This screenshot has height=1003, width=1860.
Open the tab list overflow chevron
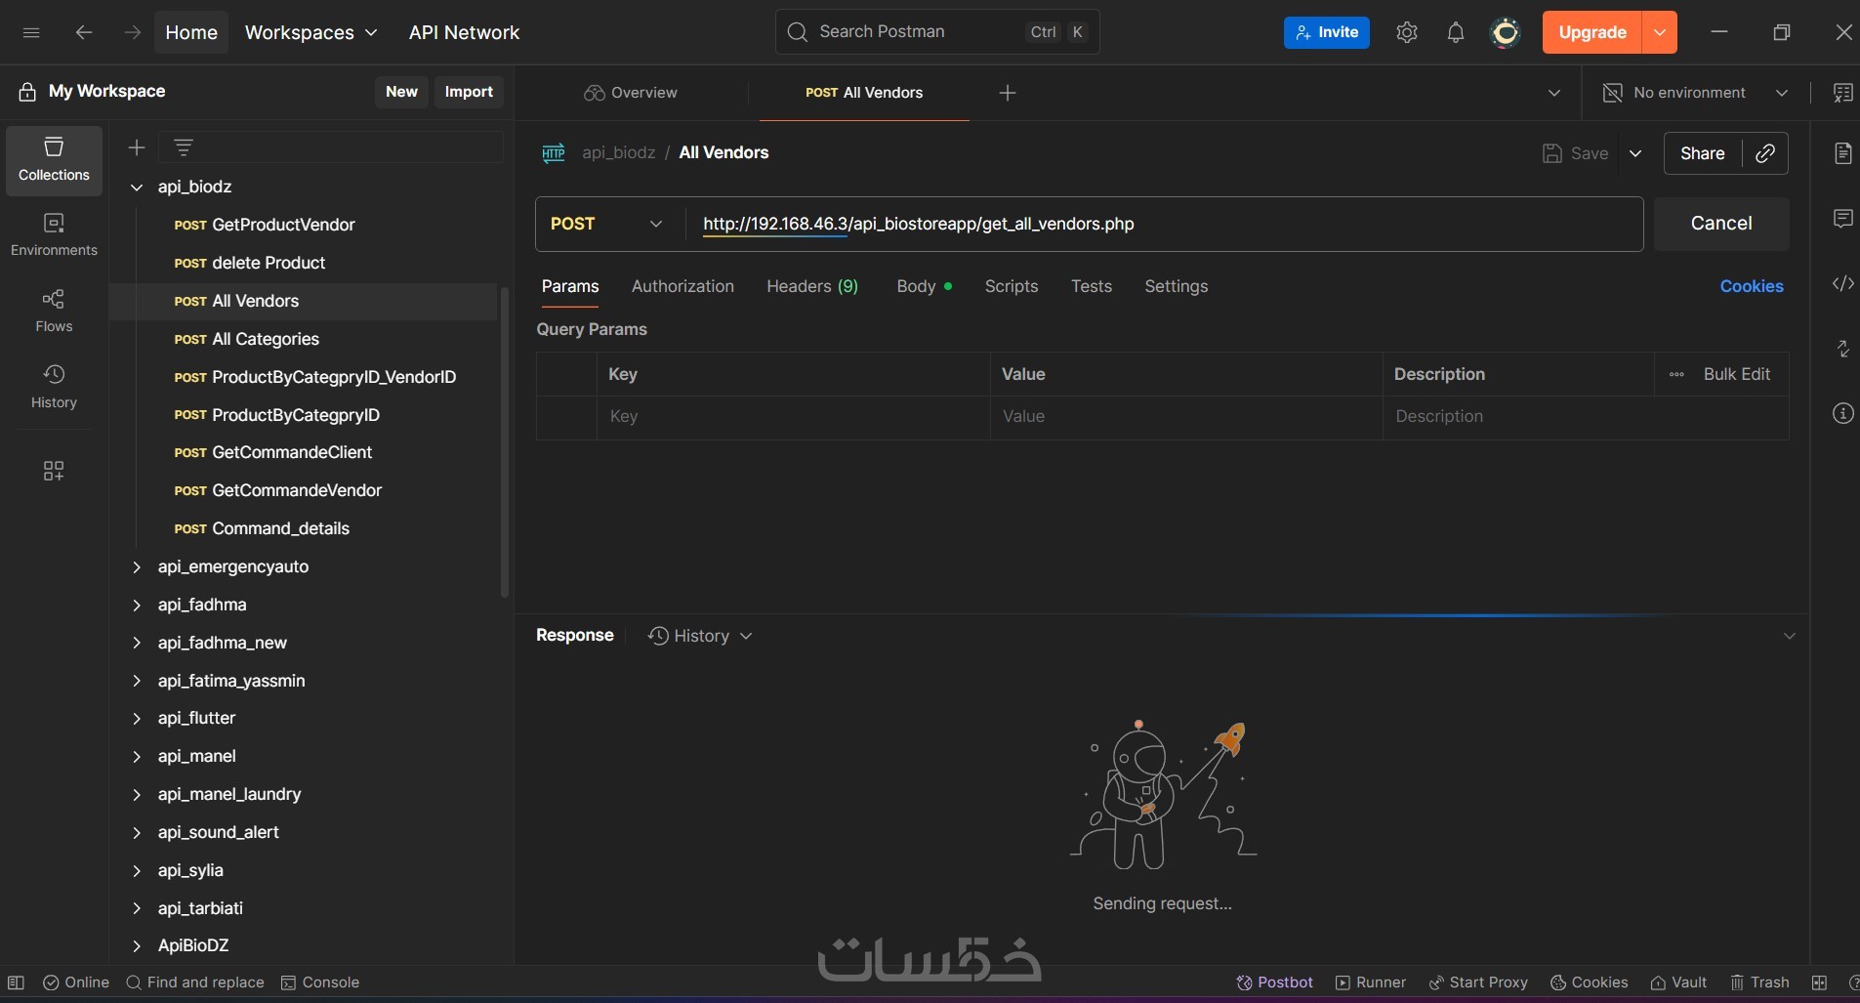click(x=1554, y=93)
